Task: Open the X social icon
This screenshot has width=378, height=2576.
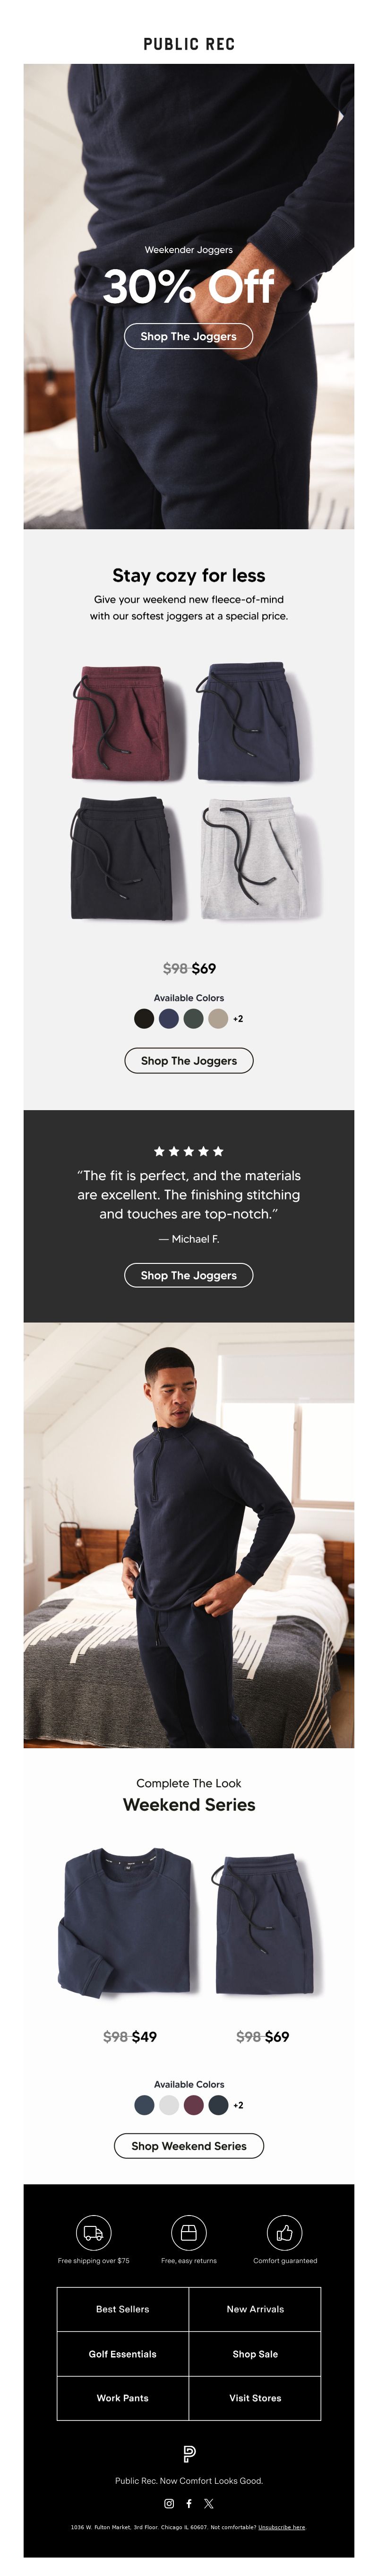Action: (209, 2503)
